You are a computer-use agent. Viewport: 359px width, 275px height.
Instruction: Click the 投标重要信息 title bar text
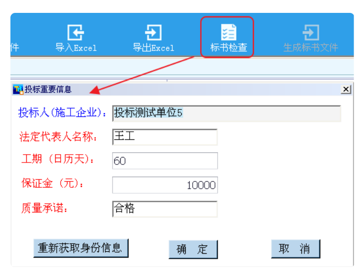click(48, 90)
